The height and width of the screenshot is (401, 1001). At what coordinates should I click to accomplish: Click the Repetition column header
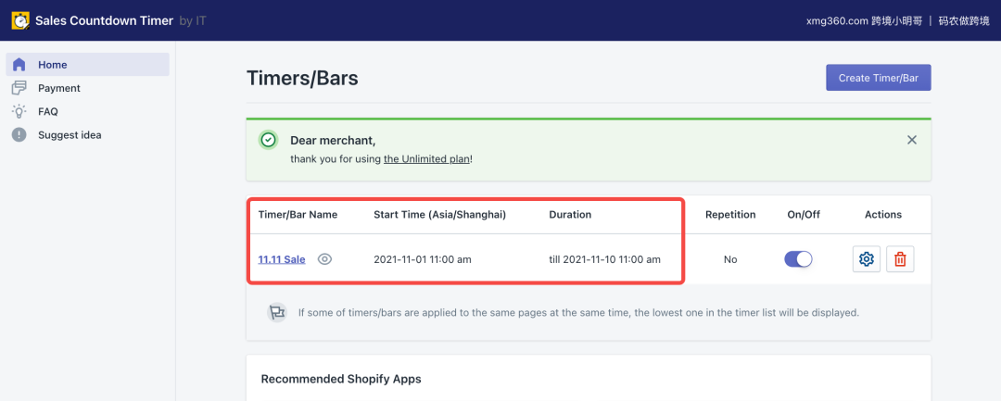[x=730, y=215]
